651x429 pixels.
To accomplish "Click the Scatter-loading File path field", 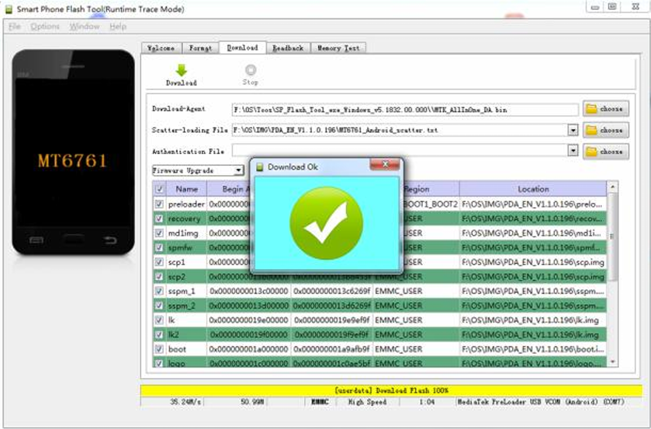I will pyautogui.click(x=400, y=130).
